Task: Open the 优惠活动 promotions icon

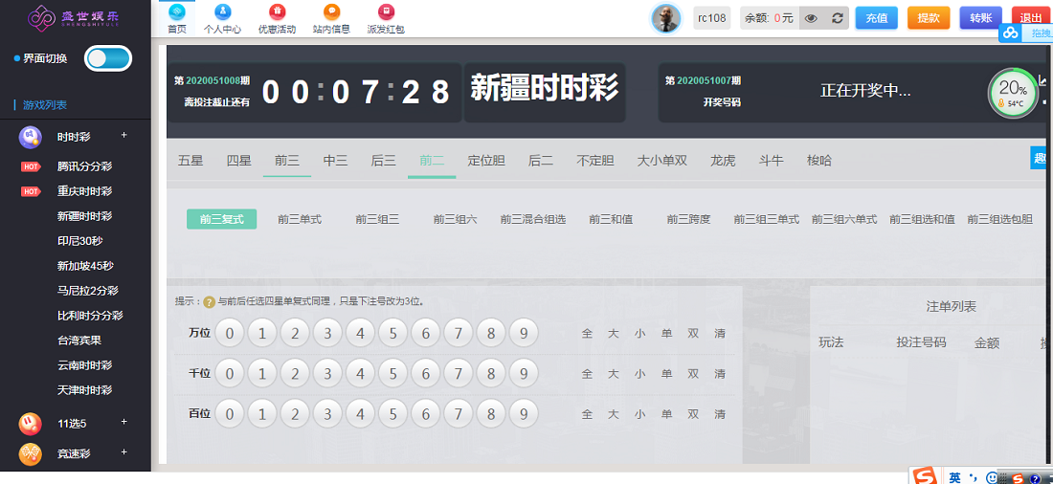Action: pos(277,12)
